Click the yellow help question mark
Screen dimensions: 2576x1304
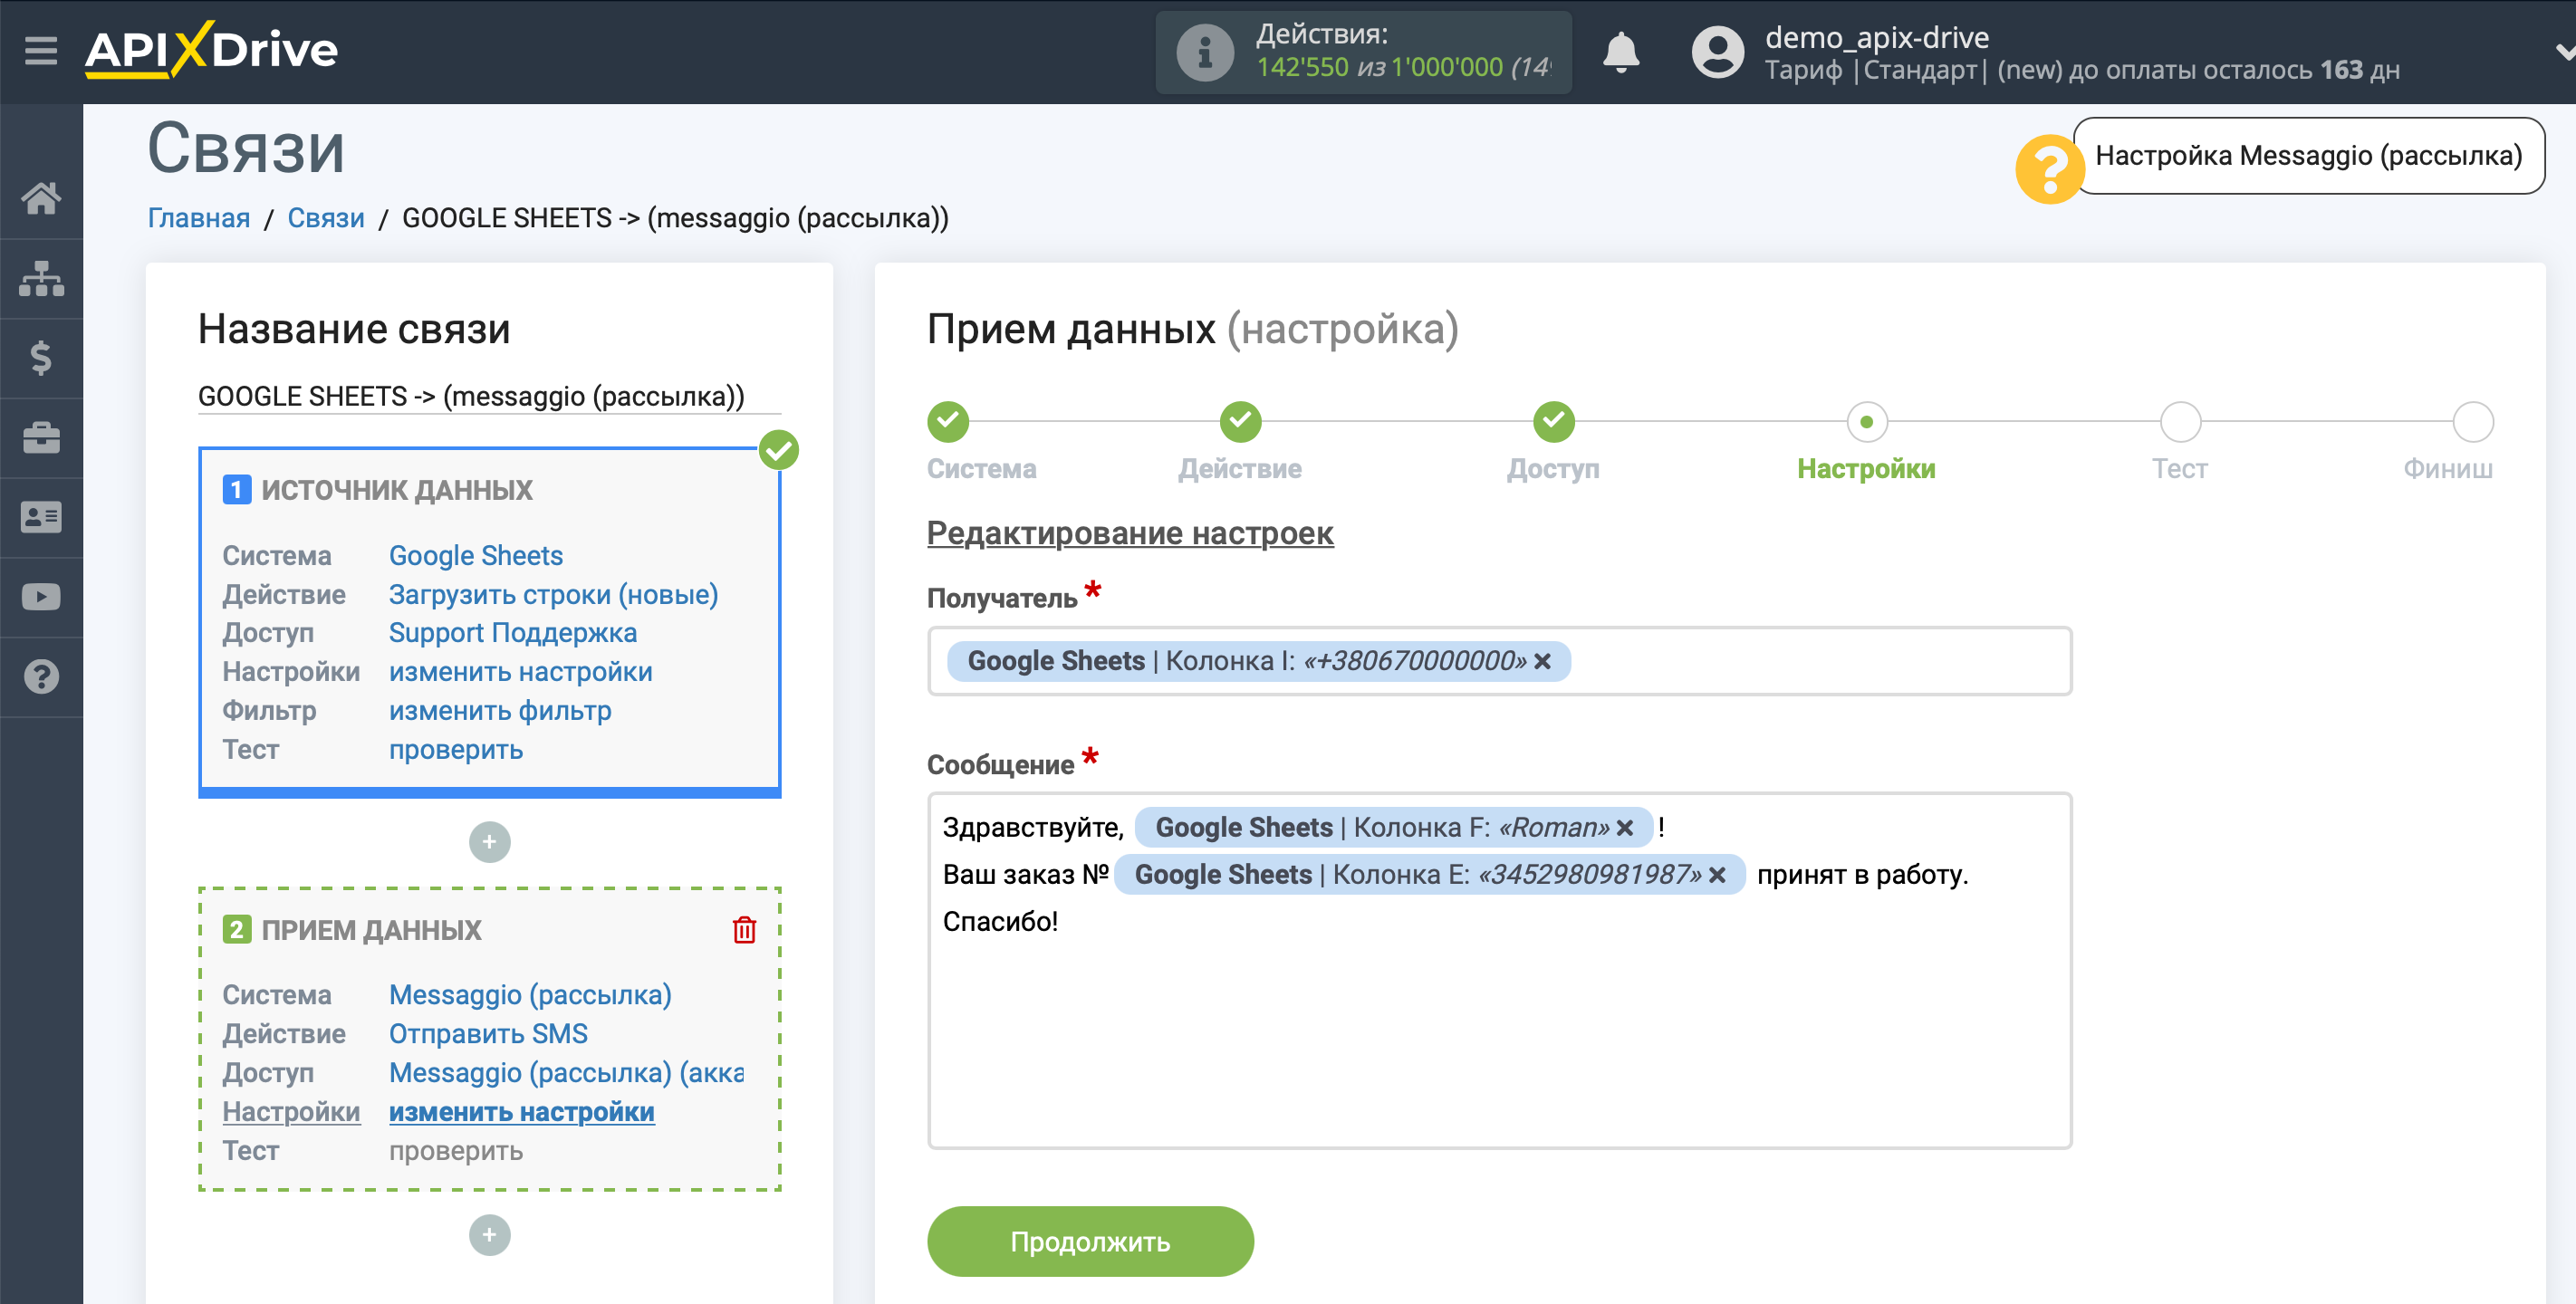2049,170
